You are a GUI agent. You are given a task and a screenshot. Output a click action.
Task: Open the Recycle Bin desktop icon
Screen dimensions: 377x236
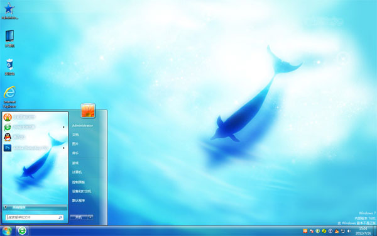coord(9,67)
